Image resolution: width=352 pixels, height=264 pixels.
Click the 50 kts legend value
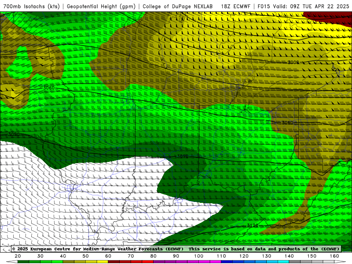coord(85,256)
